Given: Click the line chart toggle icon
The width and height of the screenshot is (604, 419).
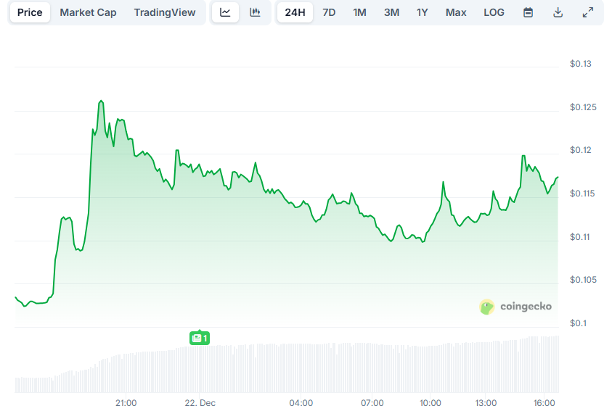Looking at the screenshot, I should click(x=226, y=12).
